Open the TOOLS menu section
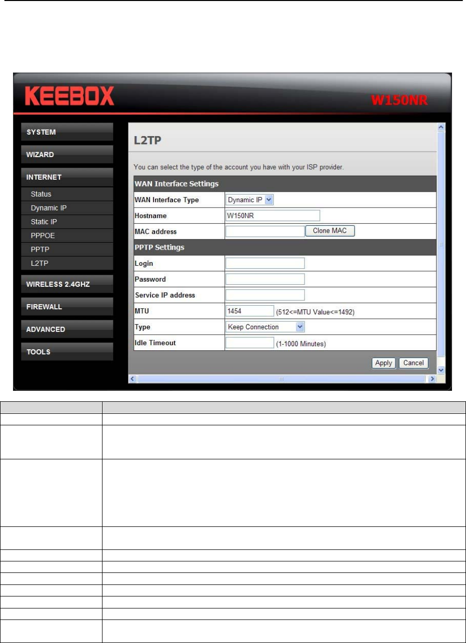Image resolution: width=466 pixels, height=643 pixels. click(67, 352)
